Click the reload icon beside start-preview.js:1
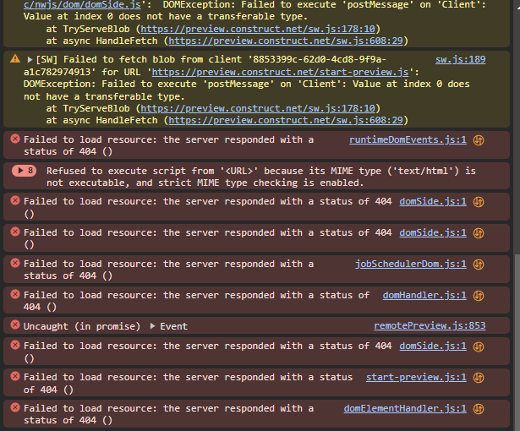This screenshot has width=520, height=431. pos(479,377)
